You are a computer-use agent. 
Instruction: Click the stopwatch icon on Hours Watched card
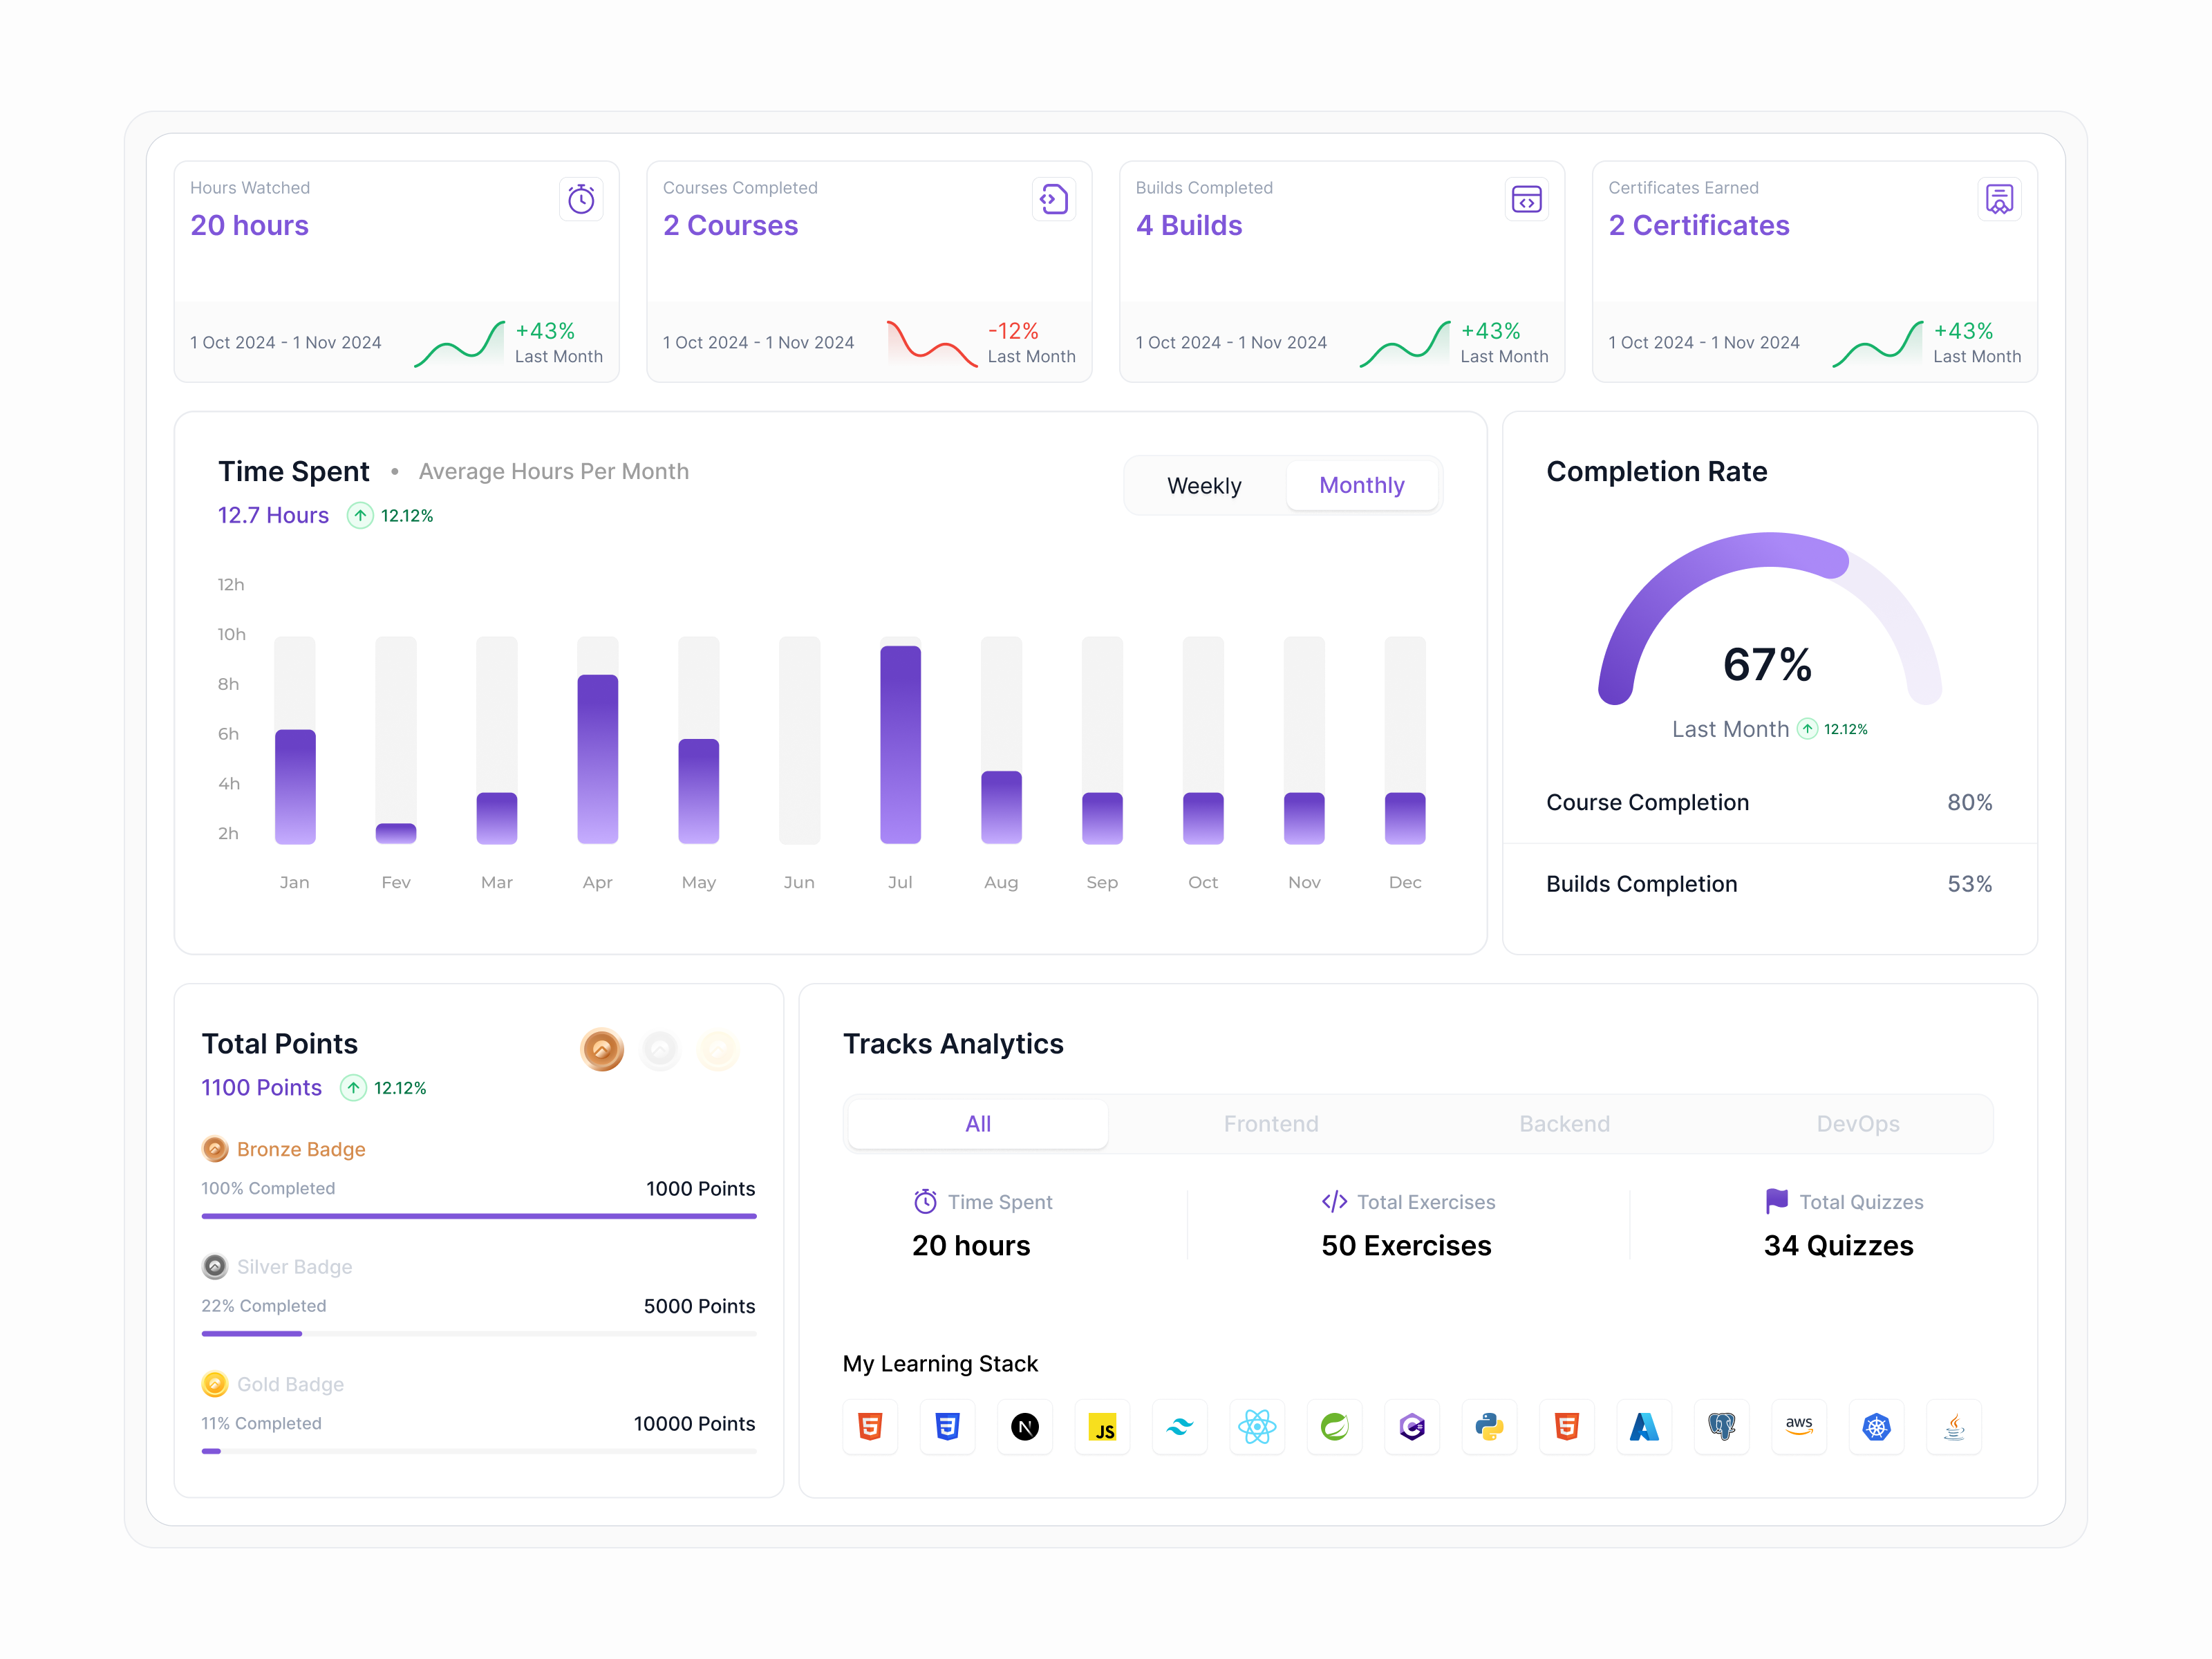(581, 199)
